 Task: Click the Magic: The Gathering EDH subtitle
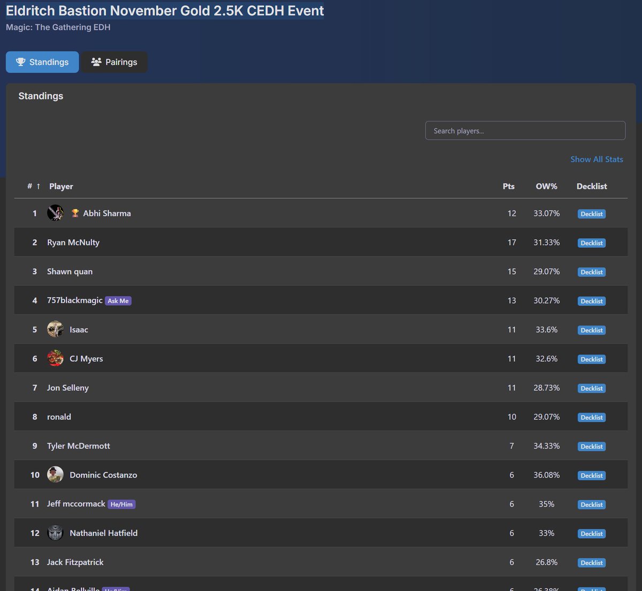coord(58,27)
